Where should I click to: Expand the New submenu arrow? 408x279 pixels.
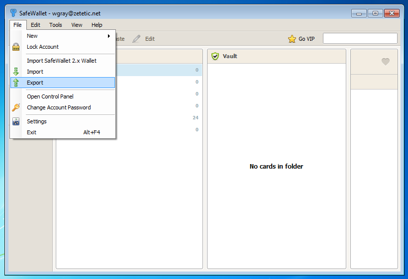109,36
